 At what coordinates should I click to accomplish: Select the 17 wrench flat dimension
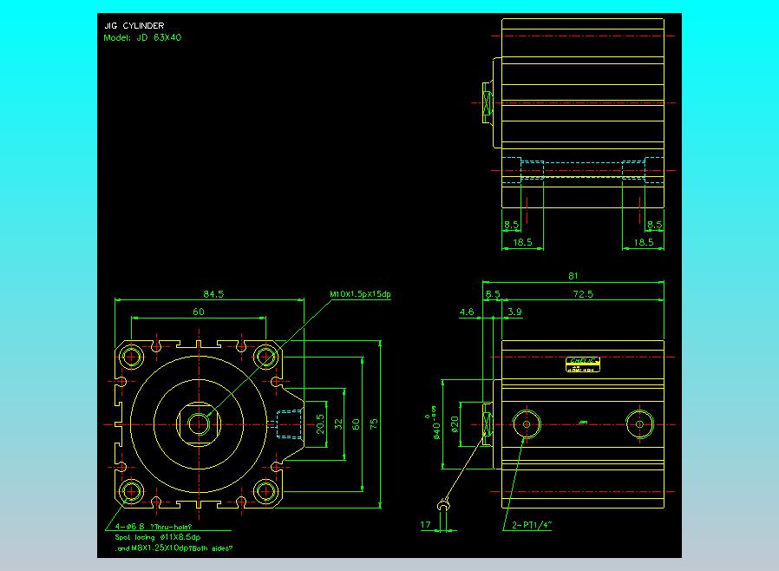click(x=425, y=525)
